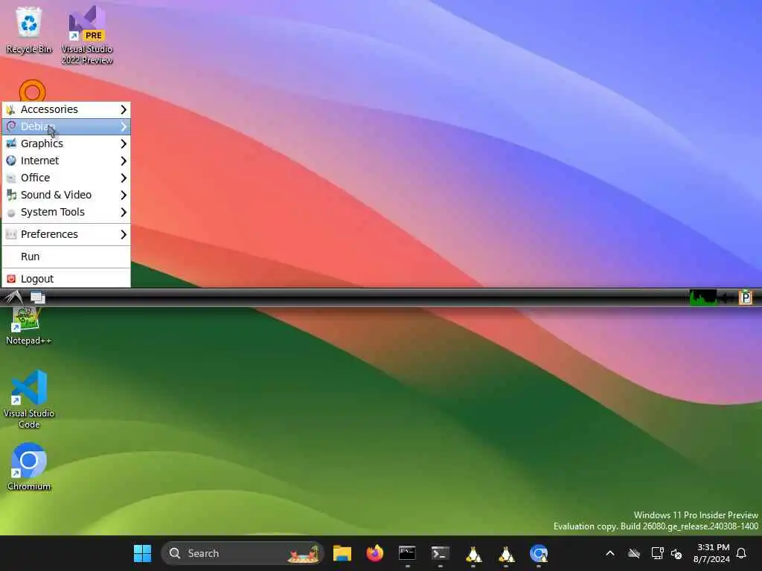Expand the Debian submenu arrow
The image size is (762, 571).
124,126
